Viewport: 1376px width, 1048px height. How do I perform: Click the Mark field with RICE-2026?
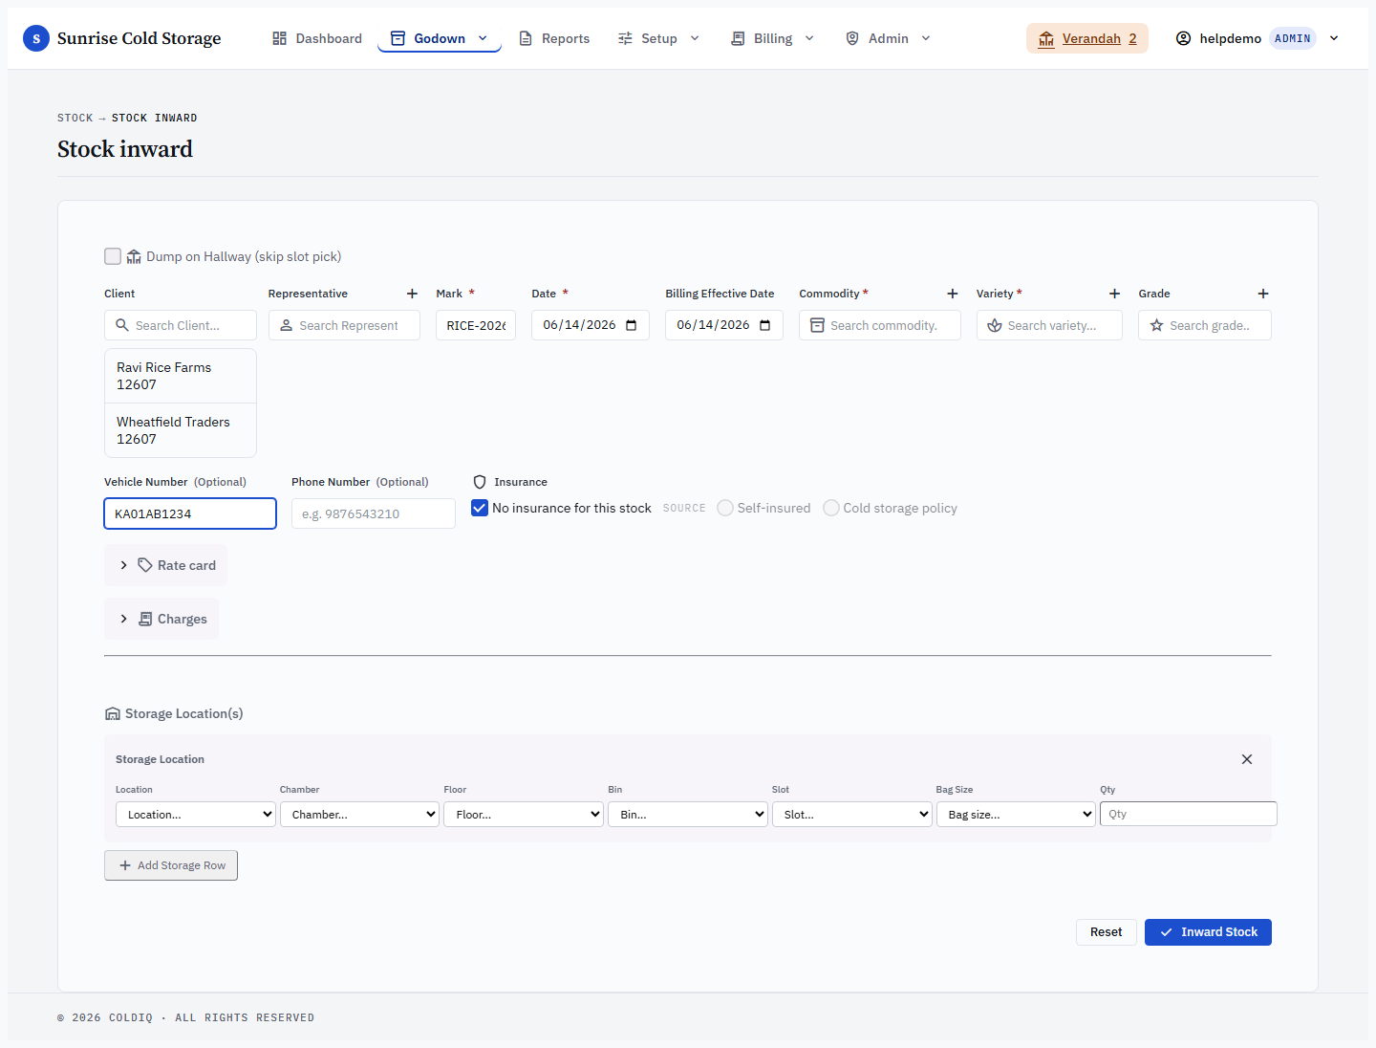point(476,325)
